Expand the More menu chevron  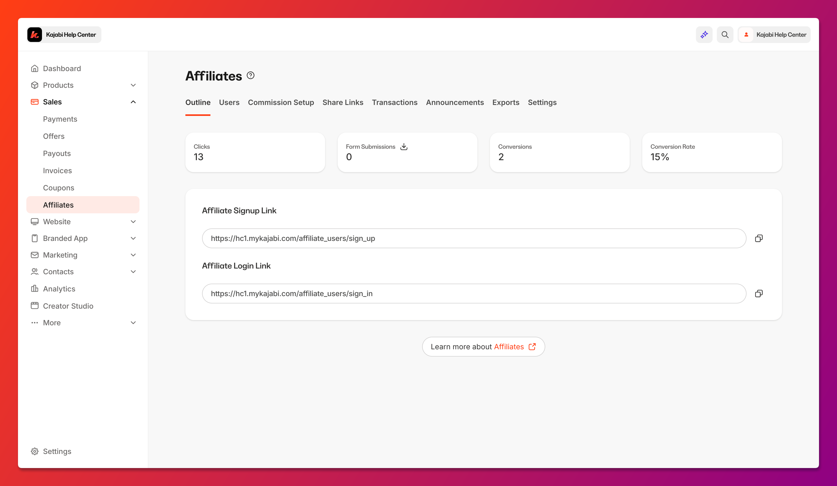coord(133,322)
